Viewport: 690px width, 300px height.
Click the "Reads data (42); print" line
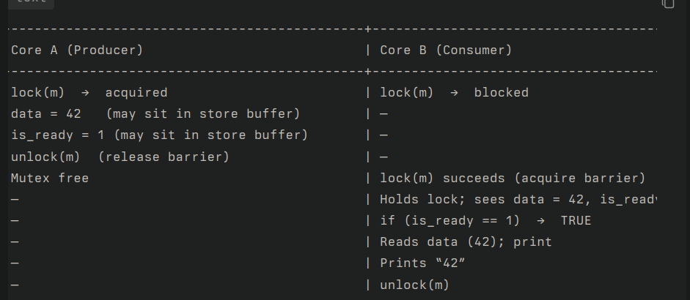[x=466, y=241]
